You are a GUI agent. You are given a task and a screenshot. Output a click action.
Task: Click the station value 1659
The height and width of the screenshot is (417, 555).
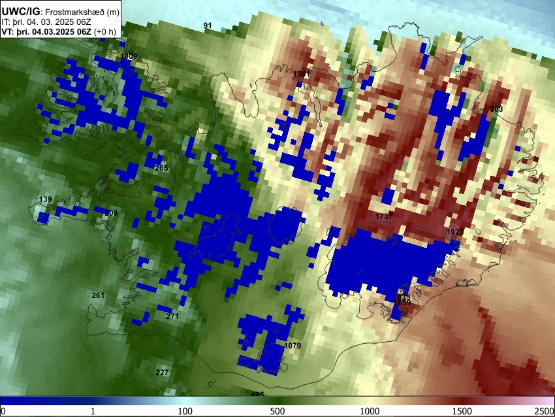[402, 303]
